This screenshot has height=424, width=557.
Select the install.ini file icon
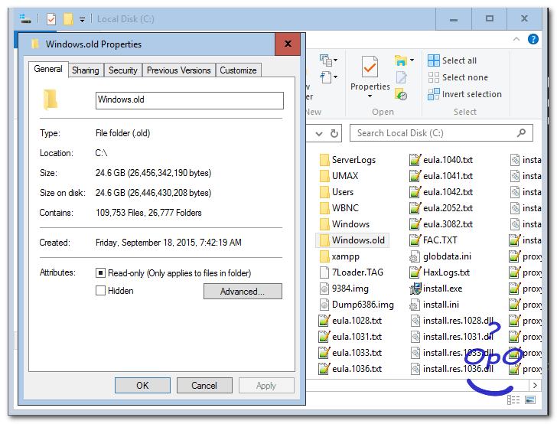point(415,305)
